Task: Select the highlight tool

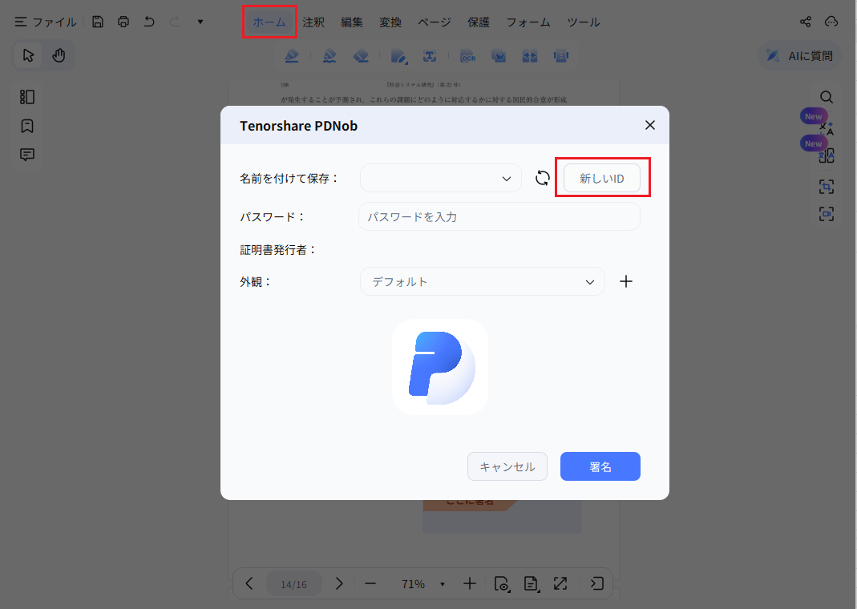Action: (x=292, y=56)
